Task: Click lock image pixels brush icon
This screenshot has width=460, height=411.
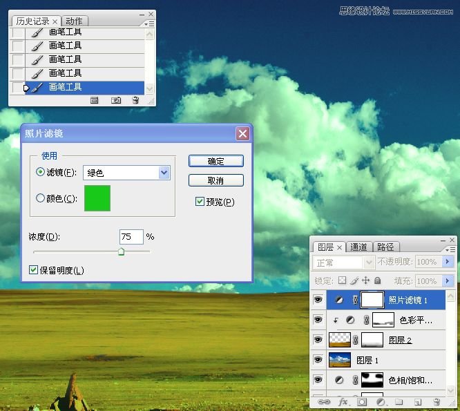Action: (x=354, y=280)
